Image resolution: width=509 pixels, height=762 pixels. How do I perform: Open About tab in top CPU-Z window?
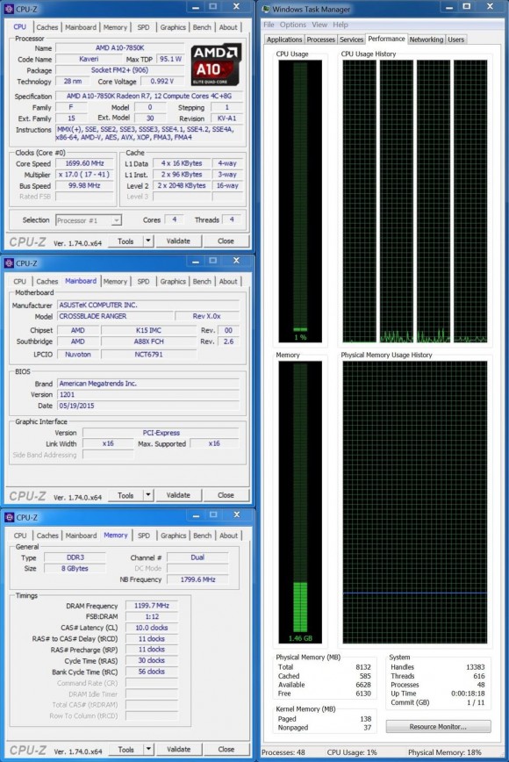[228, 27]
